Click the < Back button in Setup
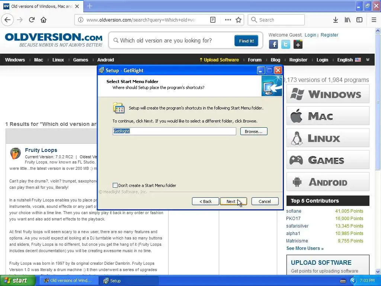381x286 pixels. coord(205,201)
